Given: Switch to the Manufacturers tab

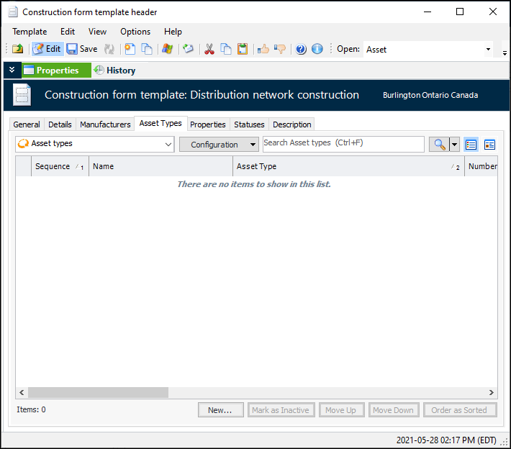Looking at the screenshot, I should click(105, 124).
